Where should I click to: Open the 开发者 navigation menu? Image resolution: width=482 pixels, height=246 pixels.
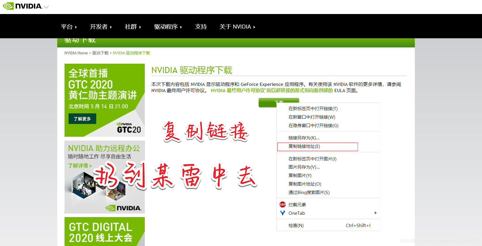click(x=101, y=27)
